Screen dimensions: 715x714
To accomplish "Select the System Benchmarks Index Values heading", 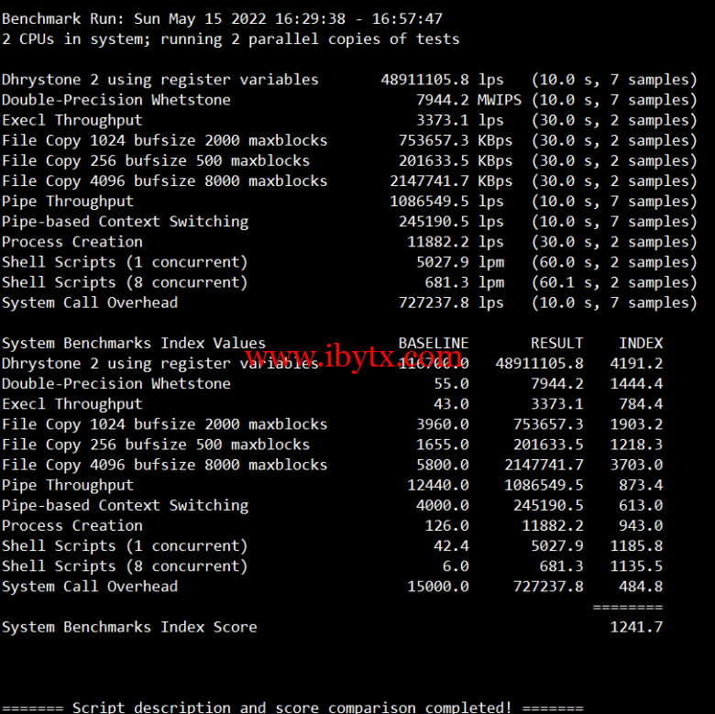I will click(x=133, y=343).
